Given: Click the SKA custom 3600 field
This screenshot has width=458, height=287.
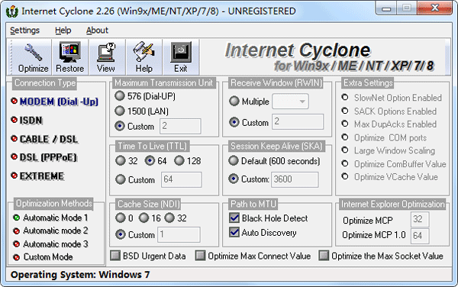Looking at the screenshot, I should 295,179.
